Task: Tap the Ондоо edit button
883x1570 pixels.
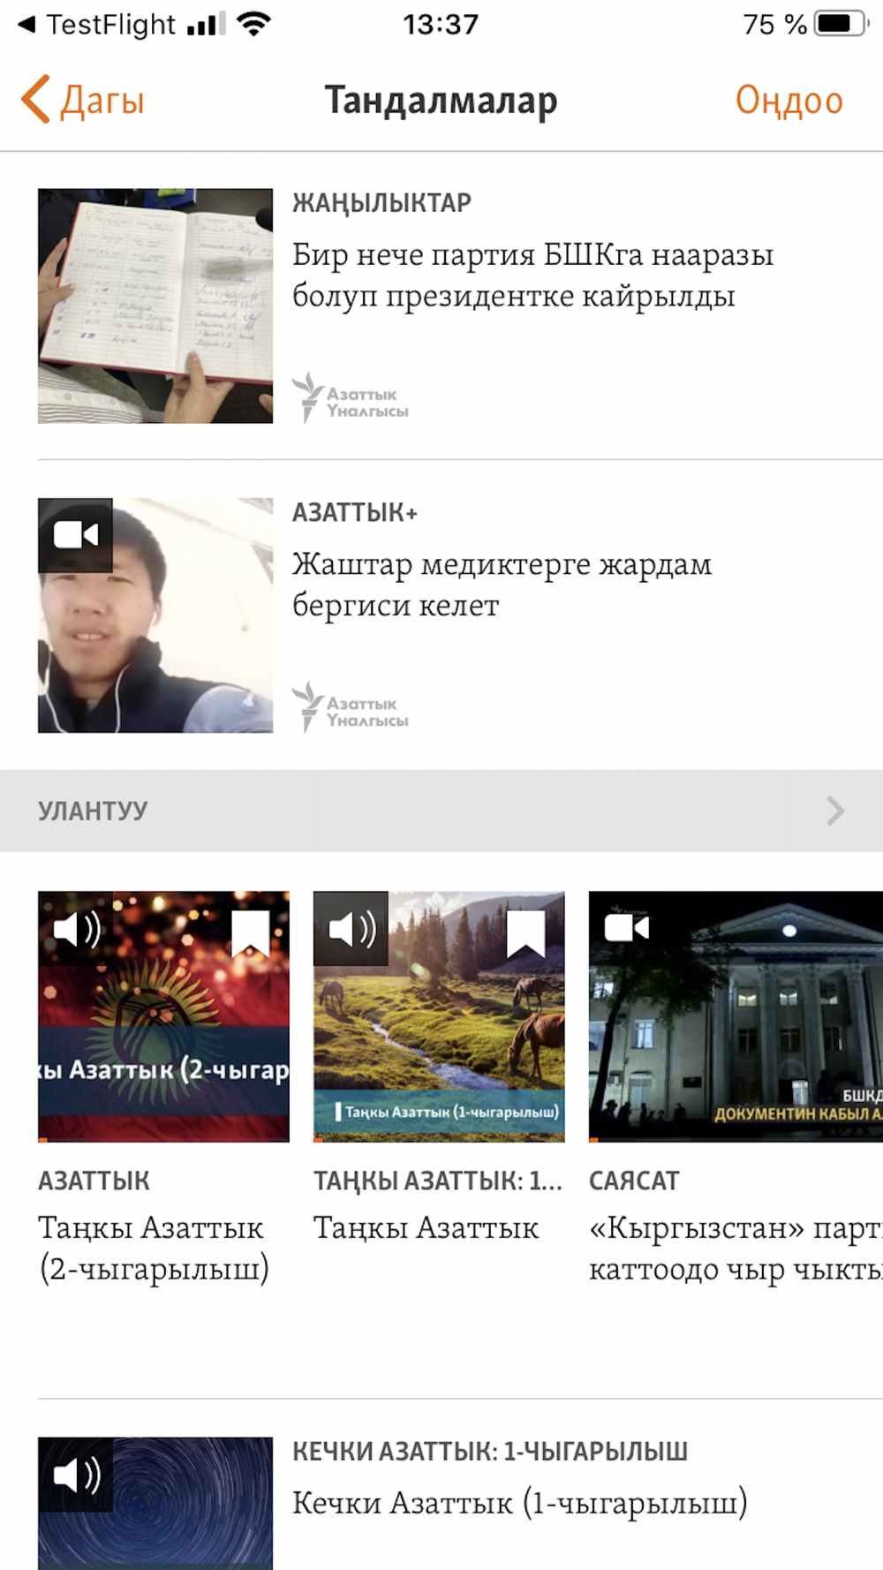Action: (789, 100)
